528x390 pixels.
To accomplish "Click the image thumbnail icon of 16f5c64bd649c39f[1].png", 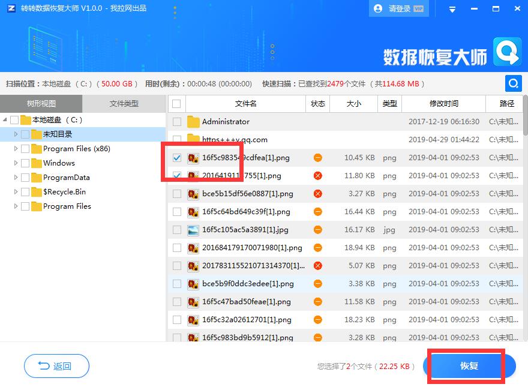I will click(x=193, y=212).
